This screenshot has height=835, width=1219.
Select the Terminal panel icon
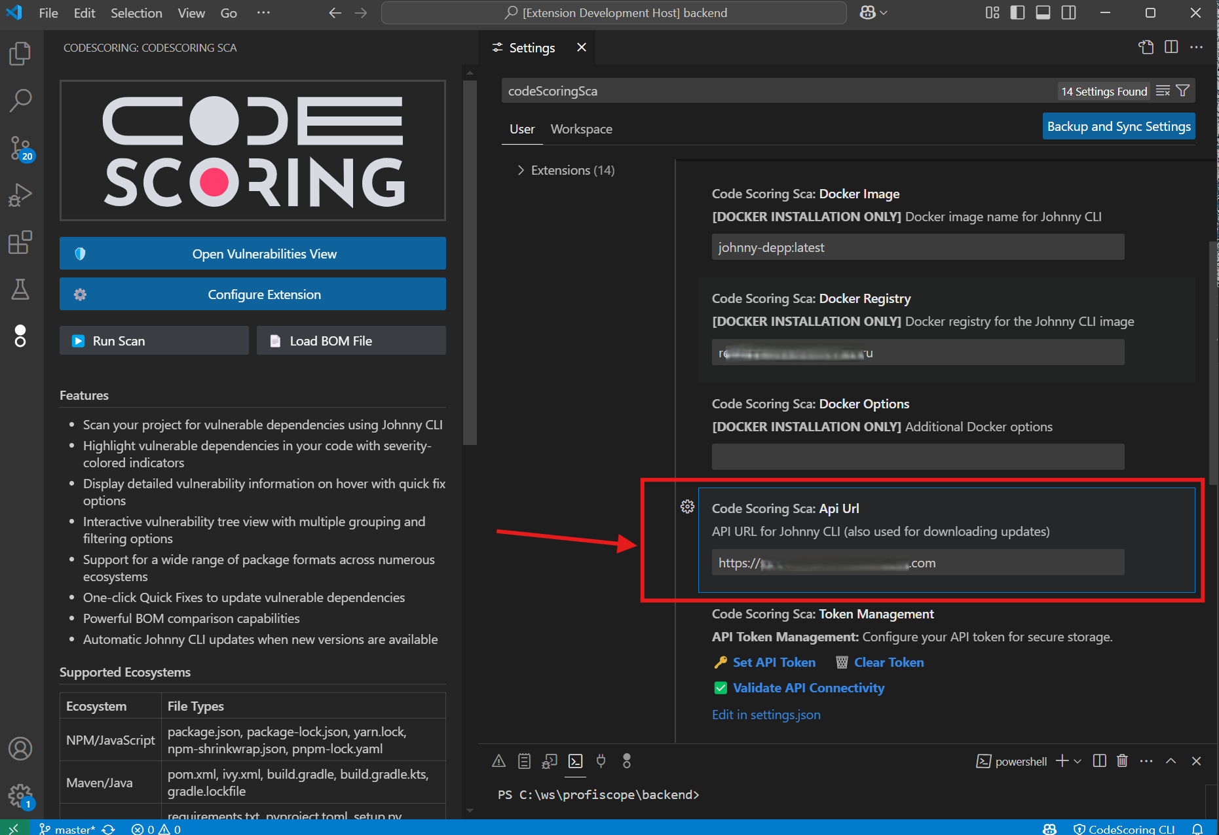(x=575, y=761)
